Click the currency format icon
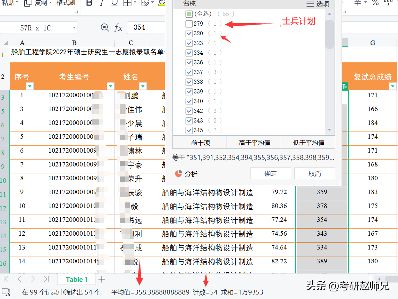 tap(358, 3)
